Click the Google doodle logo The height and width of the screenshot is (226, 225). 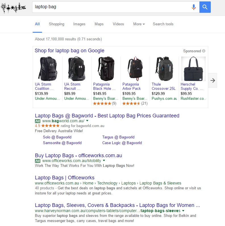13,8
